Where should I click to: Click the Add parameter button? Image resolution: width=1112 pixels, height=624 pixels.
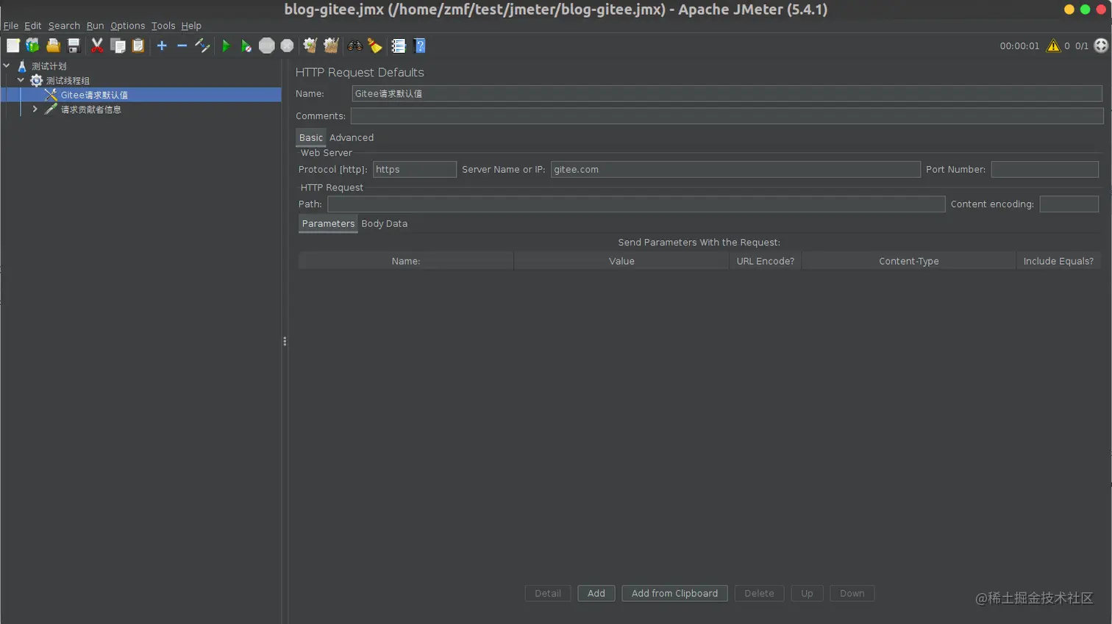coord(596,593)
